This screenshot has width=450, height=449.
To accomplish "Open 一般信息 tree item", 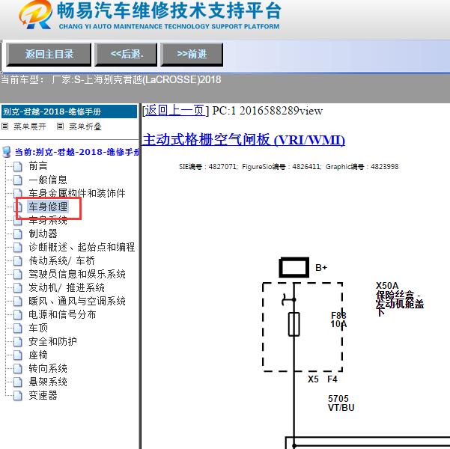I will (48, 180).
